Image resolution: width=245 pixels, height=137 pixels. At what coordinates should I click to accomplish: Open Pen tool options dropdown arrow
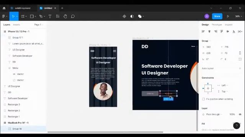[44, 16]
